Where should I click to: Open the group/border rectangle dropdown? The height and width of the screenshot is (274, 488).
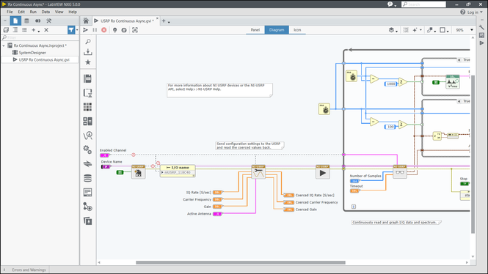coord(444,30)
